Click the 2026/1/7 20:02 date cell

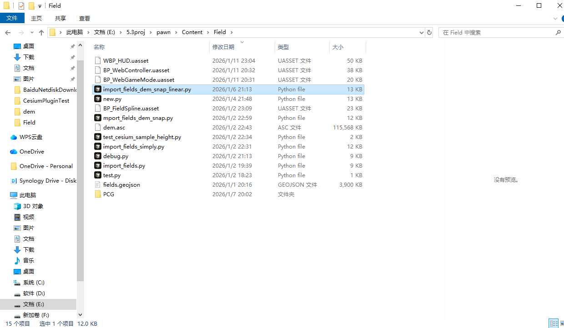(232, 194)
